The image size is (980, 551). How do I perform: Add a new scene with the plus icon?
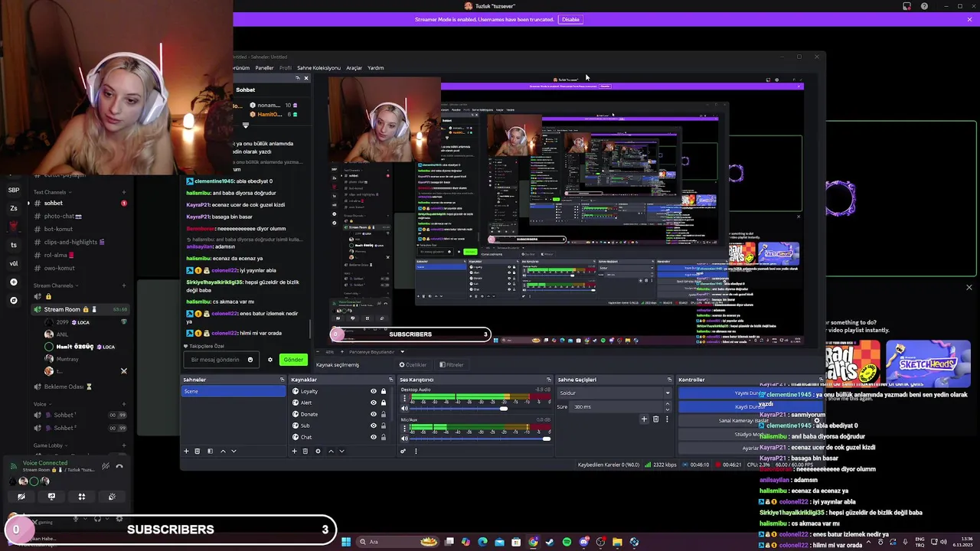tap(186, 451)
